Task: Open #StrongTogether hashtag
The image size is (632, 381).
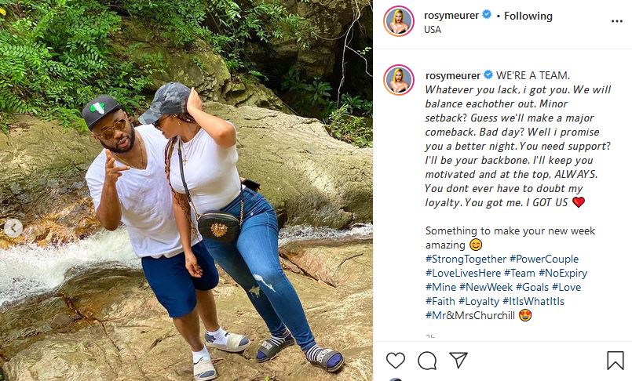Action: pyautogui.click(x=465, y=259)
